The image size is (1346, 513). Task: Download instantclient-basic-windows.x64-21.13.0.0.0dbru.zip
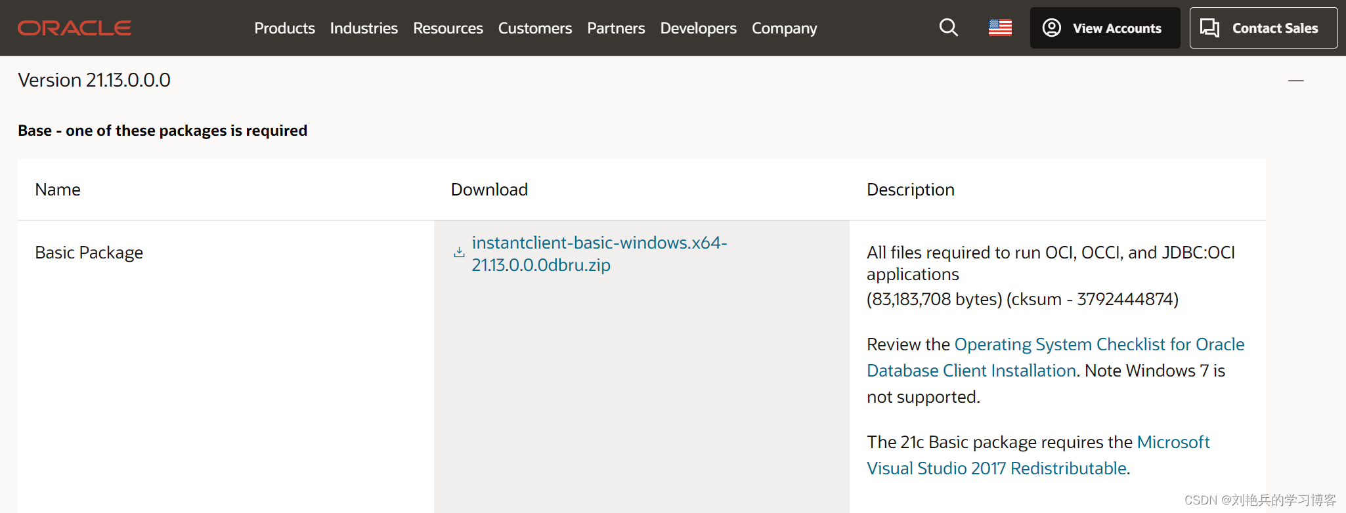click(599, 254)
